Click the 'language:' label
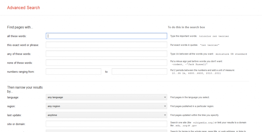This screenshot has width=262, height=132. (x=13, y=97)
